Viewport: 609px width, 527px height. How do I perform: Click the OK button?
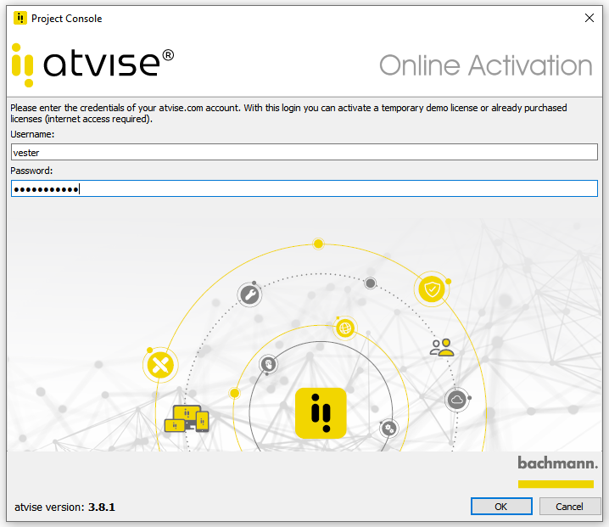tap(501, 507)
